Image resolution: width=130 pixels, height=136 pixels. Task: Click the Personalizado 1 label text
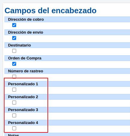23,84
